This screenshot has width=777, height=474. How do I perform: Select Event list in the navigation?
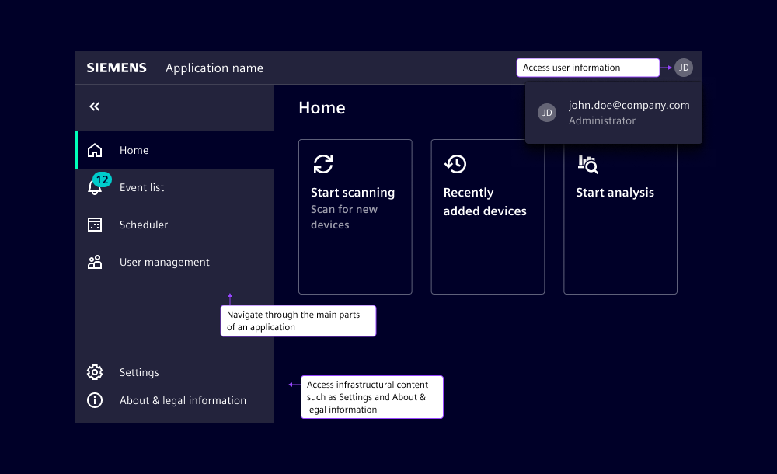[x=141, y=186]
